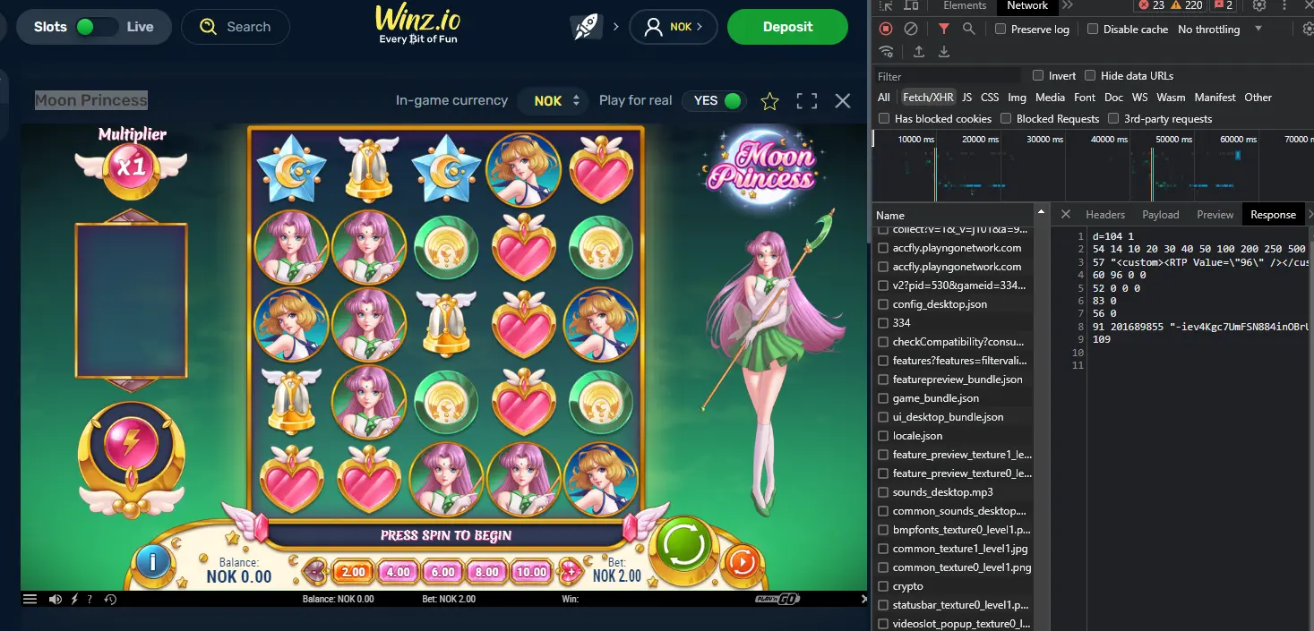The width and height of the screenshot is (1314, 631).
Task: Check the Invert filter checkbox
Action: coord(1038,76)
